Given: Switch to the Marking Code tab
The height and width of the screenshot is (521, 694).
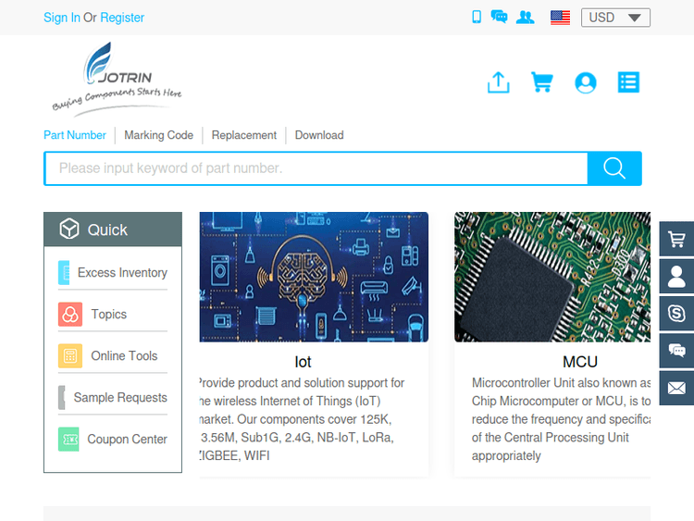Looking at the screenshot, I should [x=158, y=135].
